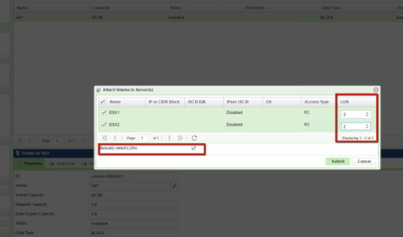The height and width of the screenshot is (237, 403).
Task: Click the Virtual Capacity 80 GB field
Action: click(x=133, y=195)
